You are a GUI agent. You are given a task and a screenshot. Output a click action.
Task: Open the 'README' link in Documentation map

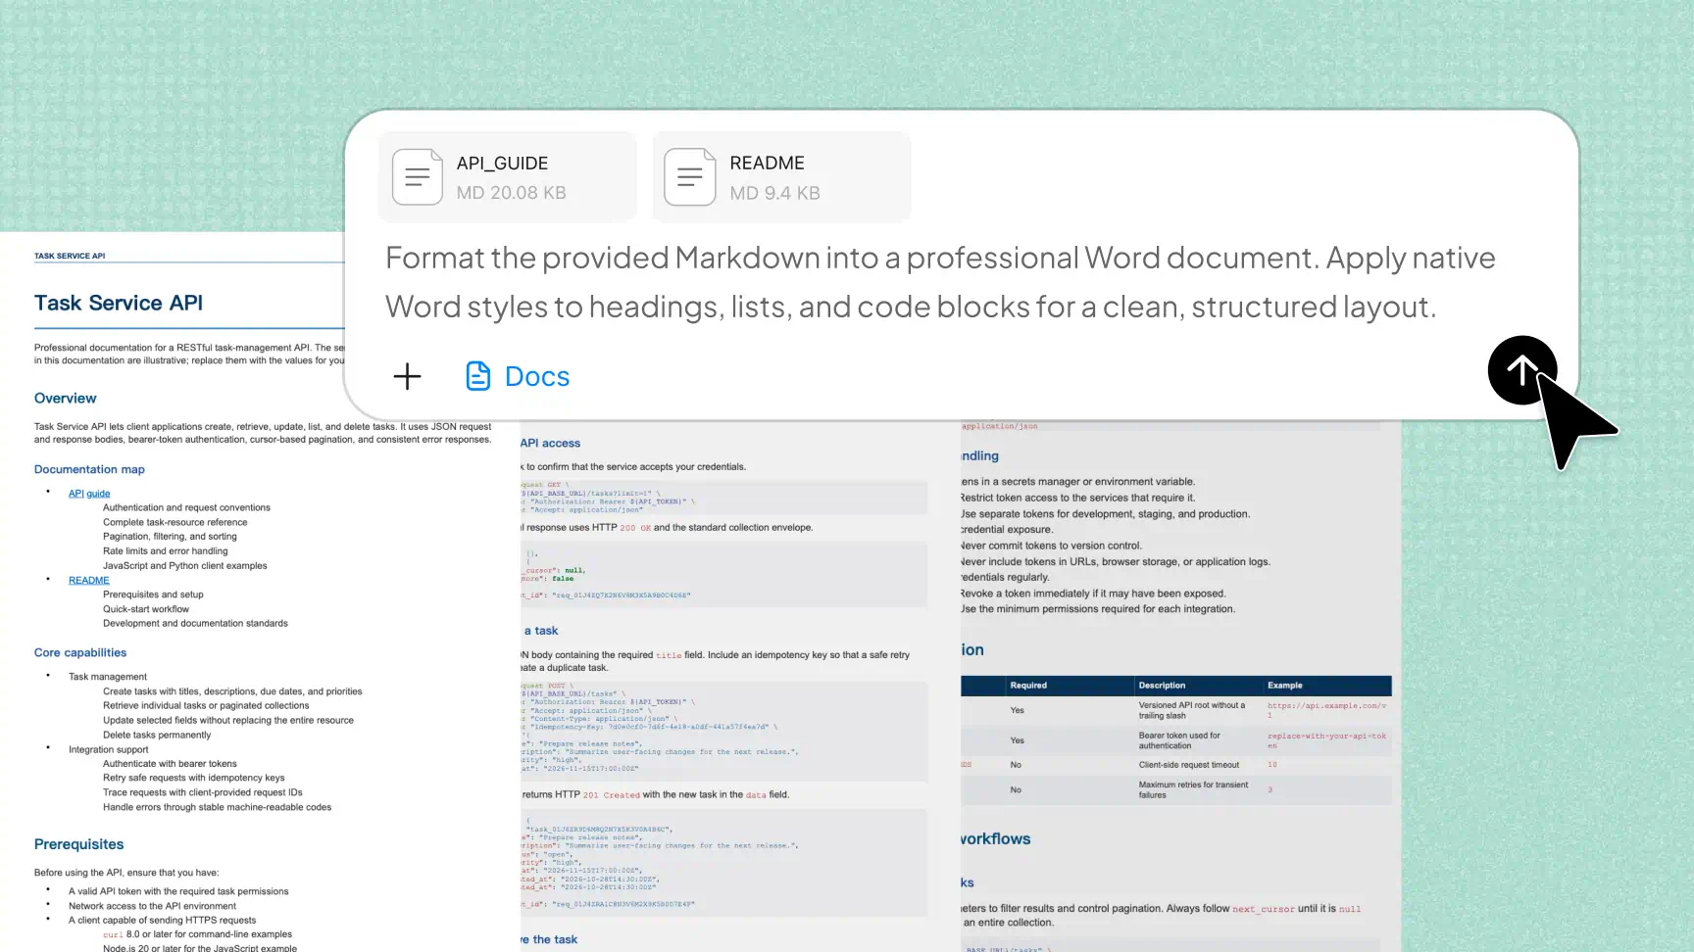(89, 581)
